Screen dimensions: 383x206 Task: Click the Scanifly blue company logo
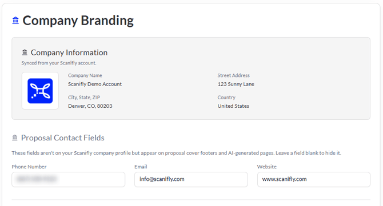click(40, 91)
